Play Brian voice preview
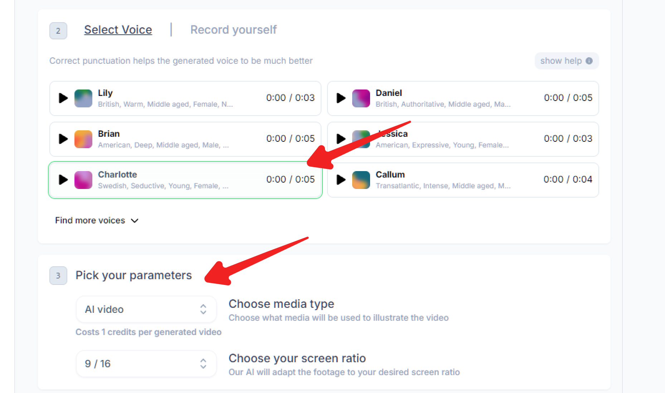 63,139
